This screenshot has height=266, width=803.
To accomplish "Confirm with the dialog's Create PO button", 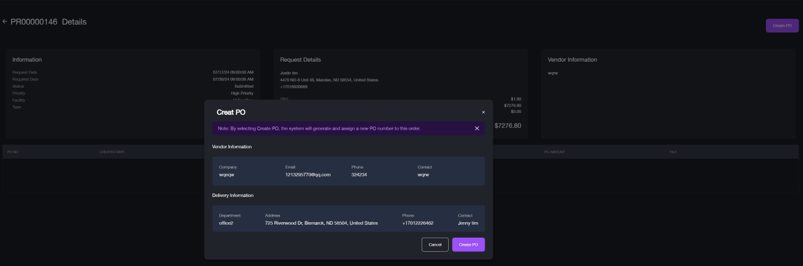I will point(468,244).
